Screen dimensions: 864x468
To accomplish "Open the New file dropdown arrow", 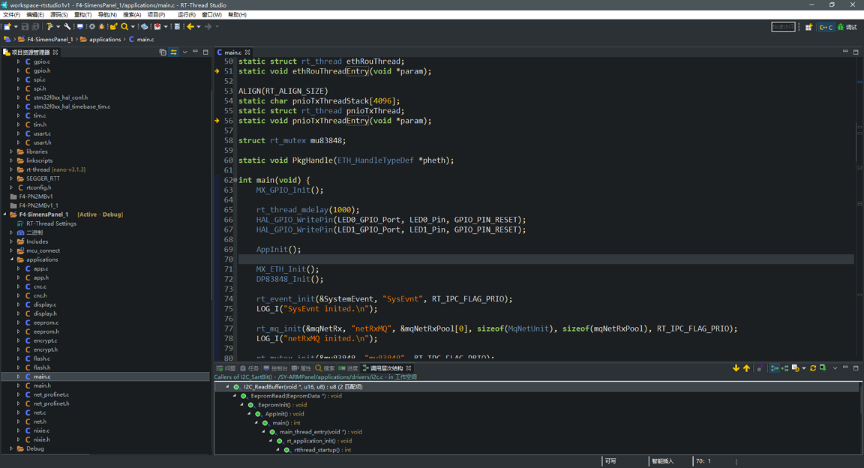I will click(x=16, y=26).
